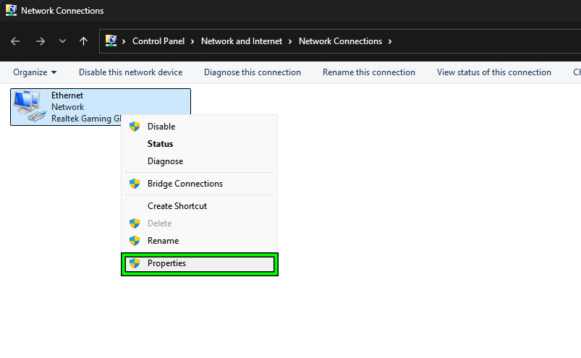
Task: Click the Forward navigation arrow
Action: [41, 41]
